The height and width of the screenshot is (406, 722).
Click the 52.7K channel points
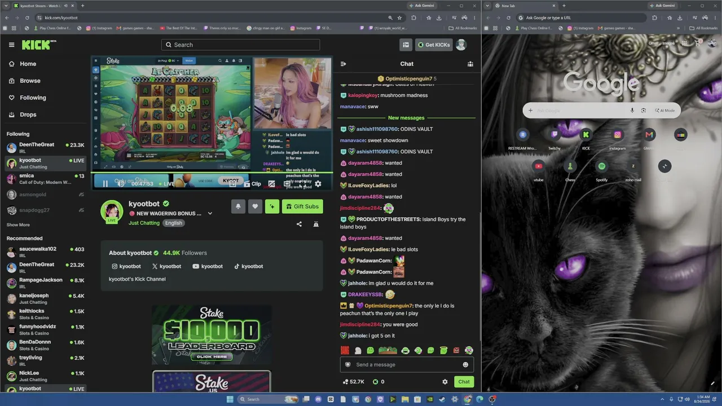[x=353, y=382]
